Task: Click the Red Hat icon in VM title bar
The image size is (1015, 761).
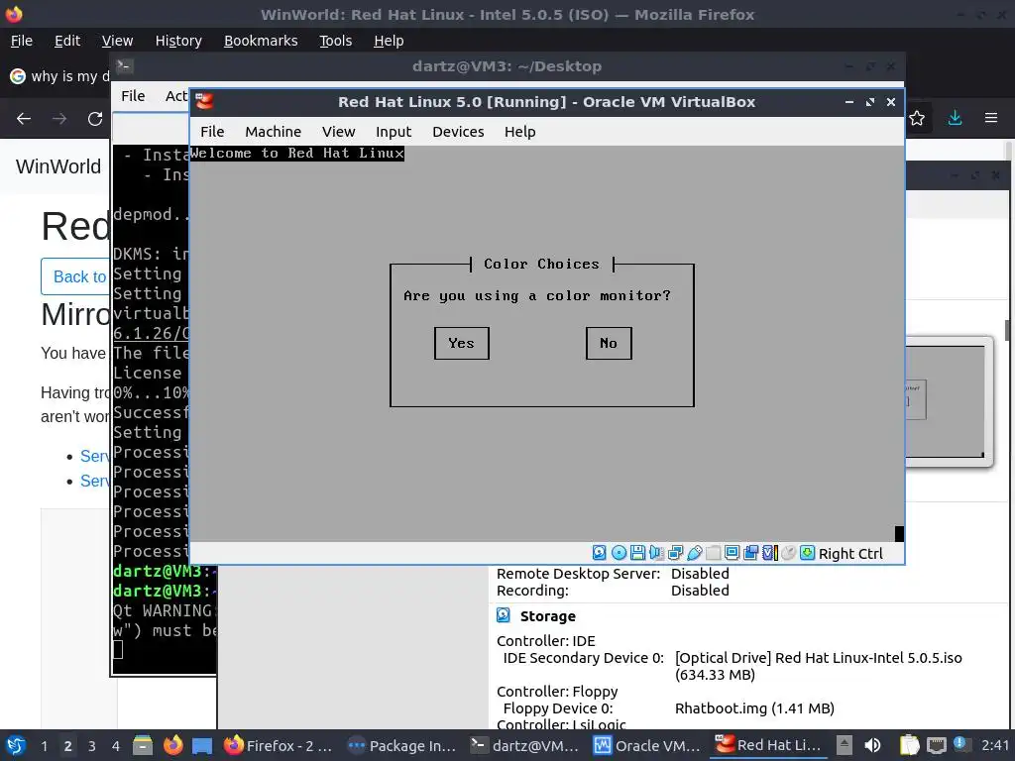Action: click(x=204, y=102)
